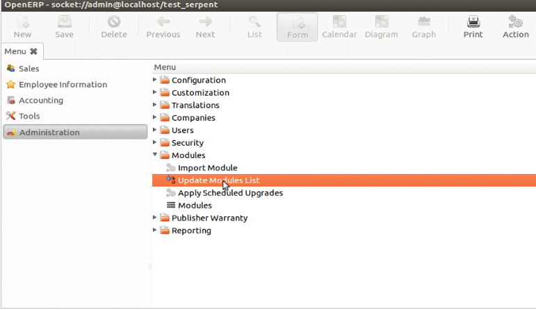The width and height of the screenshot is (536, 310).
Task: Close the Menu tab with X
Action: (x=33, y=51)
